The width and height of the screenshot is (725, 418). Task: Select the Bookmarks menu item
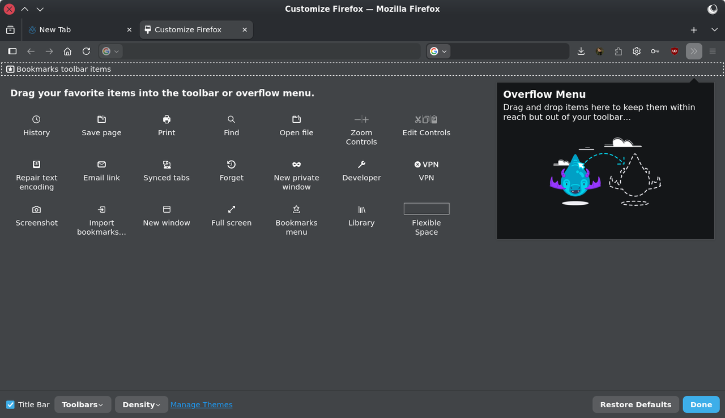pyautogui.click(x=296, y=221)
